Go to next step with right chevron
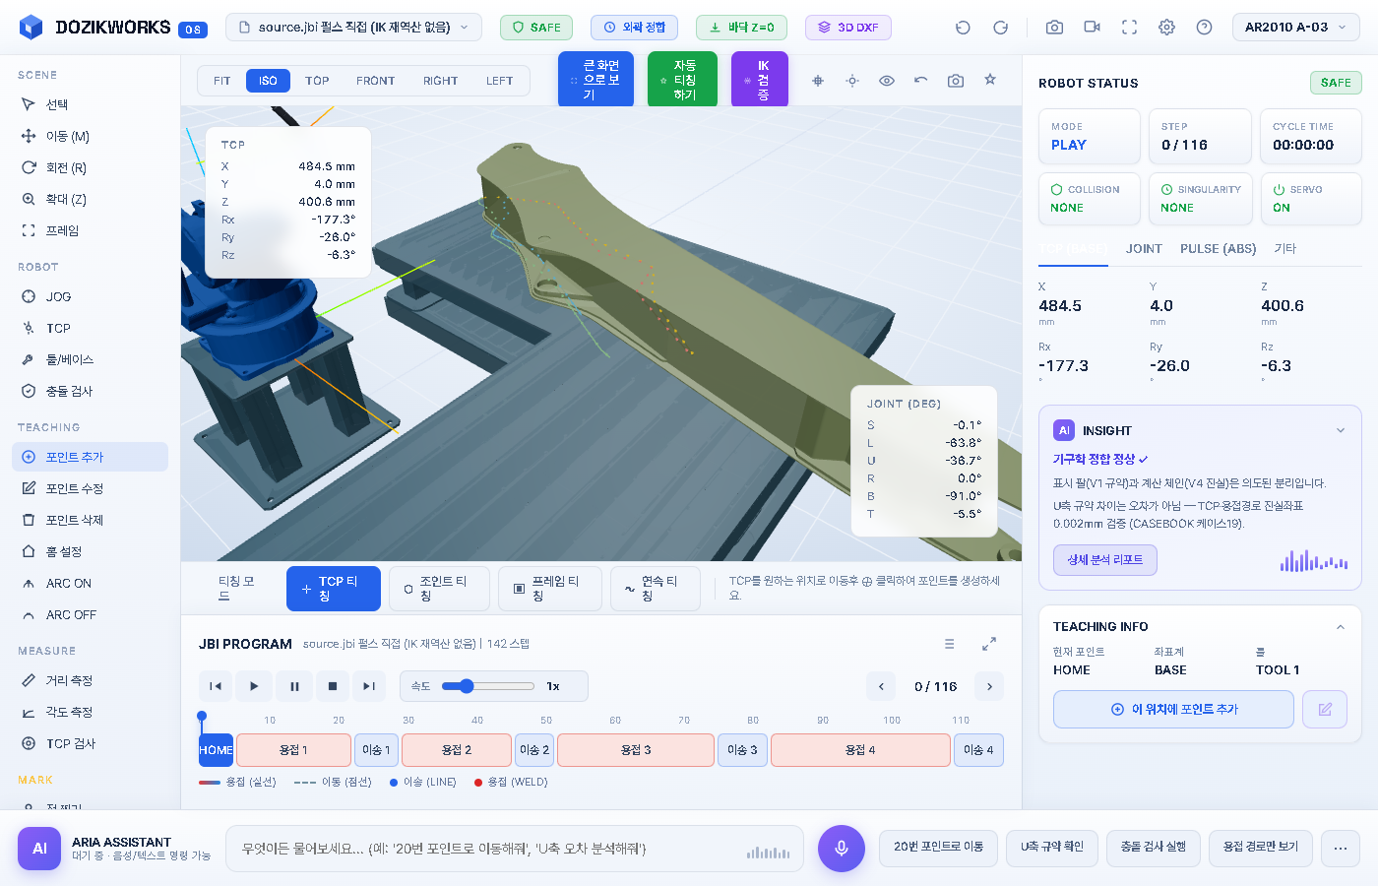This screenshot has height=886, width=1378. coord(989,686)
